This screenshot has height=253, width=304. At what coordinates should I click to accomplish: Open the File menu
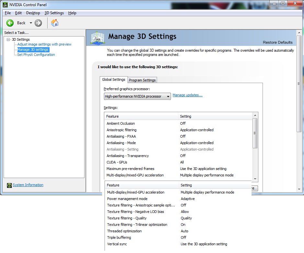click(x=8, y=13)
